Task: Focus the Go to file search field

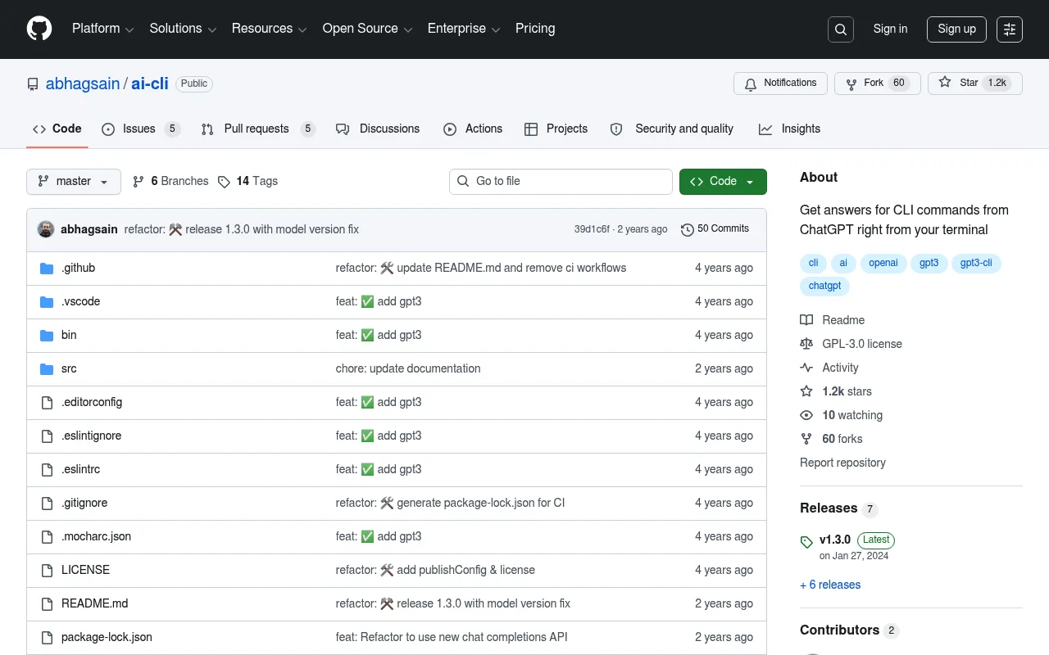Action: 561,182
